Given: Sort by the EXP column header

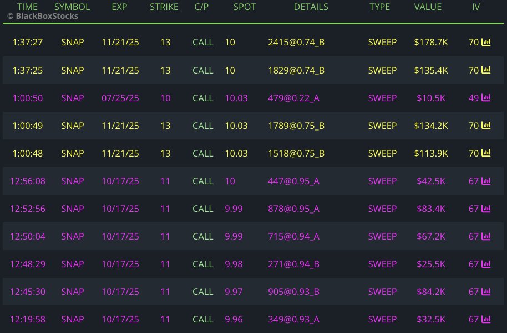Looking at the screenshot, I should (120, 7).
